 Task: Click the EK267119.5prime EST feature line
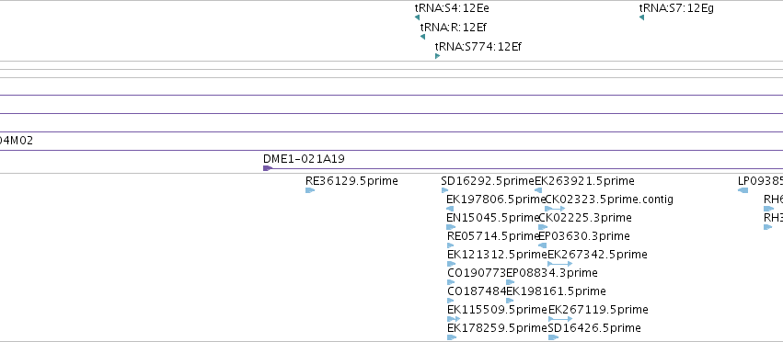point(560,318)
